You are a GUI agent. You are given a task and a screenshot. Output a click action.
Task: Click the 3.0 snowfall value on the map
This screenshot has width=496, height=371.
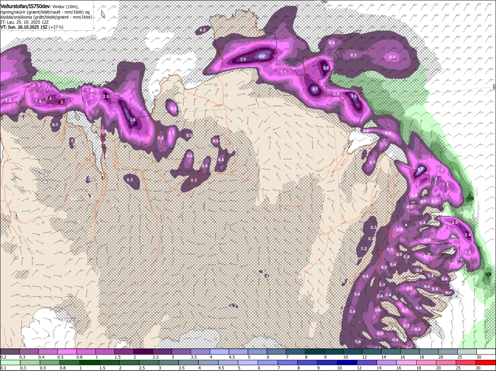coord(243,59)
